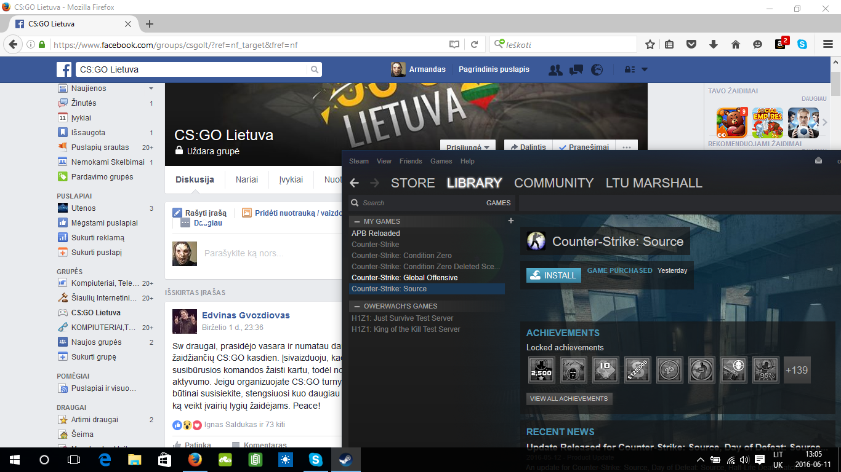Open GAMES filter dropdown in Steam library
Screen dimensions: 841x472
coord(498,203)
